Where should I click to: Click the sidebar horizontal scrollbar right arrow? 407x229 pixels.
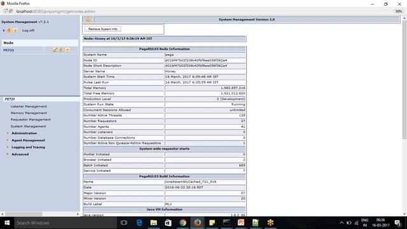click(x=78, y=214)
